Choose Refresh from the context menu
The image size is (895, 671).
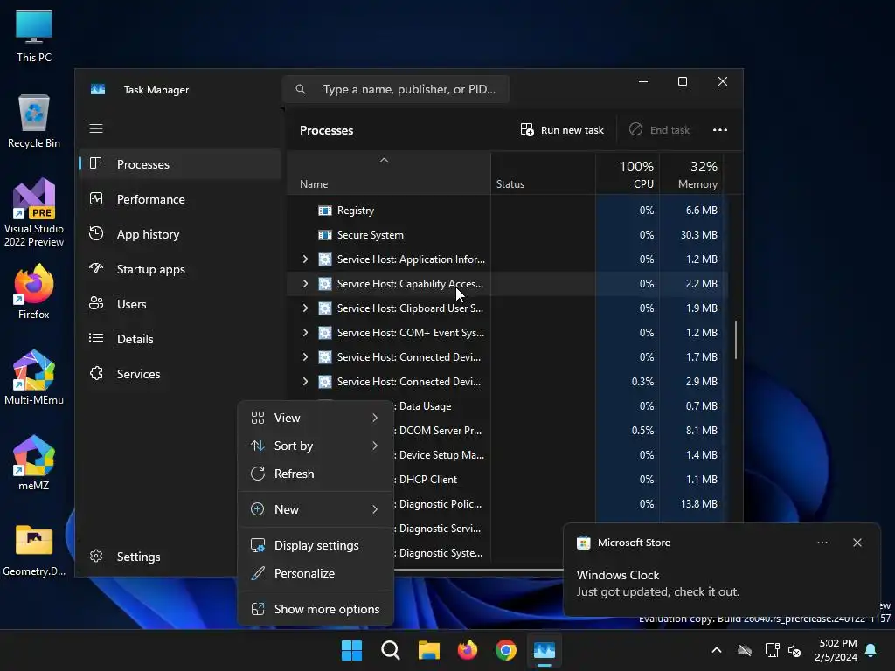pyautogui.click(x=316, y=474)
